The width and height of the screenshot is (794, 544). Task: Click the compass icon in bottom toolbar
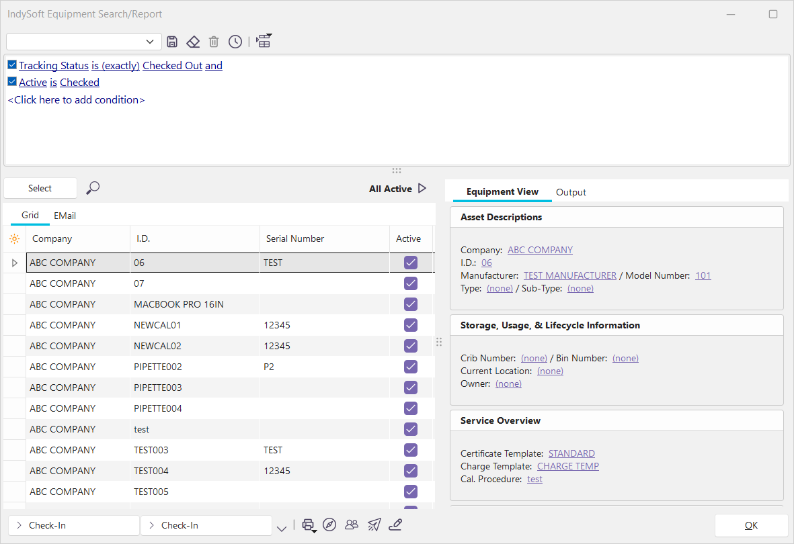329,525
